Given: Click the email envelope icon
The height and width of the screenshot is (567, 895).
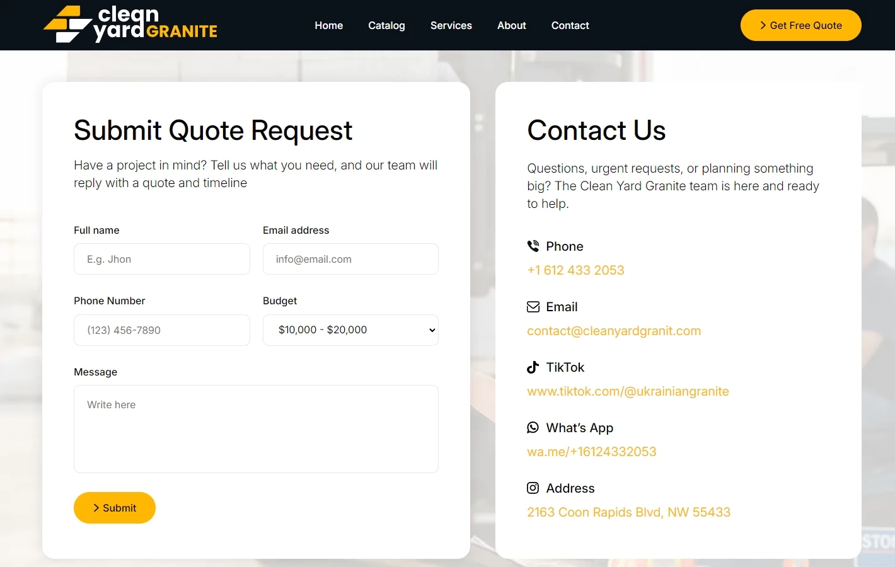Looking at the screenshot, I should coord(533,307).
